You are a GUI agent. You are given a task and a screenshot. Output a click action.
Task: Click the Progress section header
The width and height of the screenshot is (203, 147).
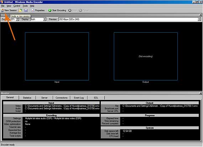(150, 115)
